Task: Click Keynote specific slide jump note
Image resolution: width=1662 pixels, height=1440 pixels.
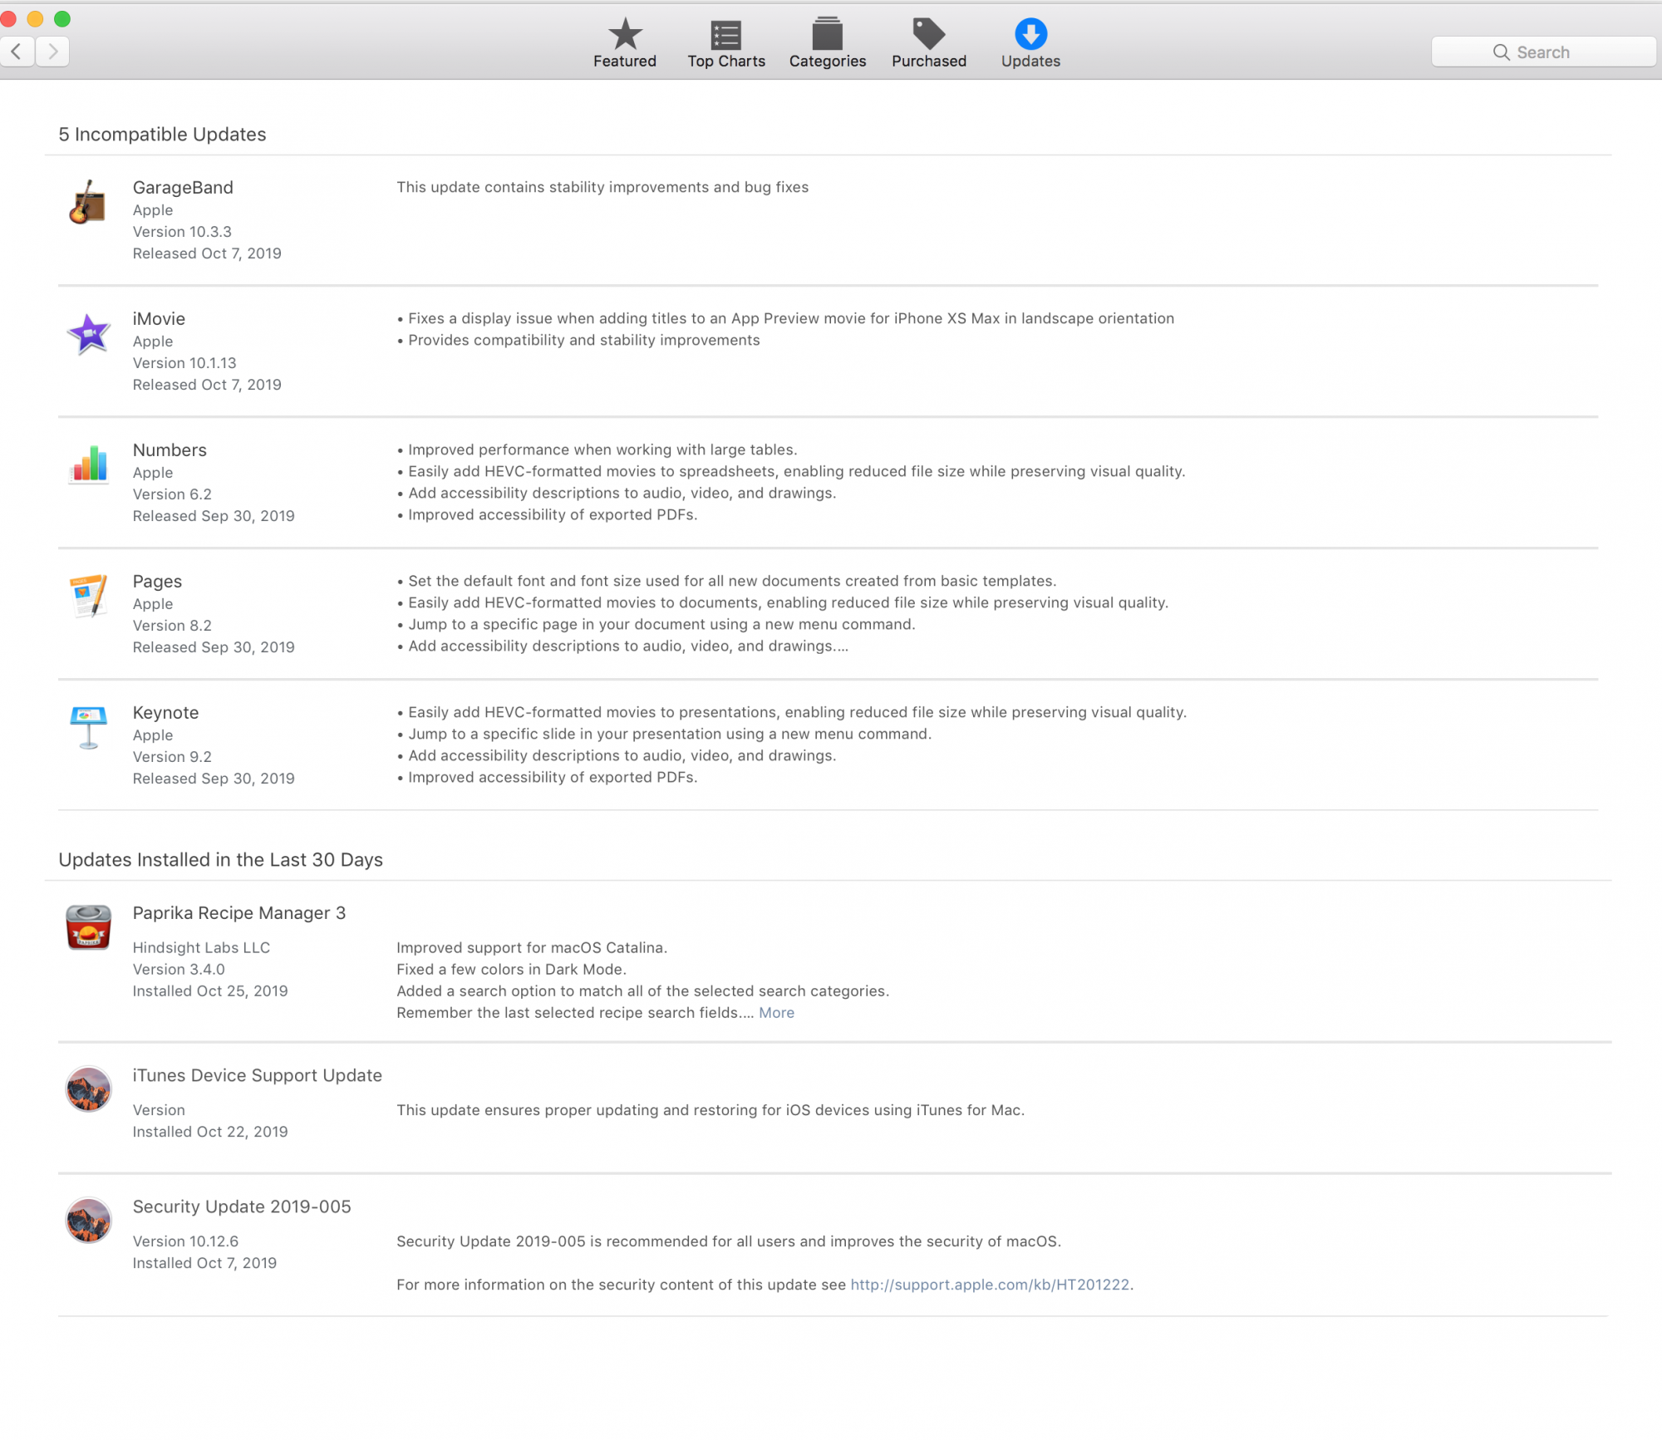Action: pos(664,735)
